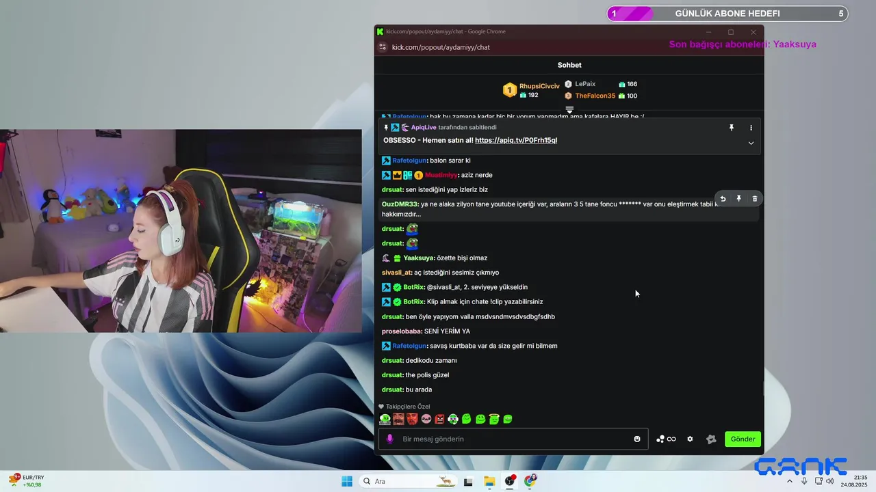Reply to OuzDMR33's message
876x492 pixels.
coord(723,199)
